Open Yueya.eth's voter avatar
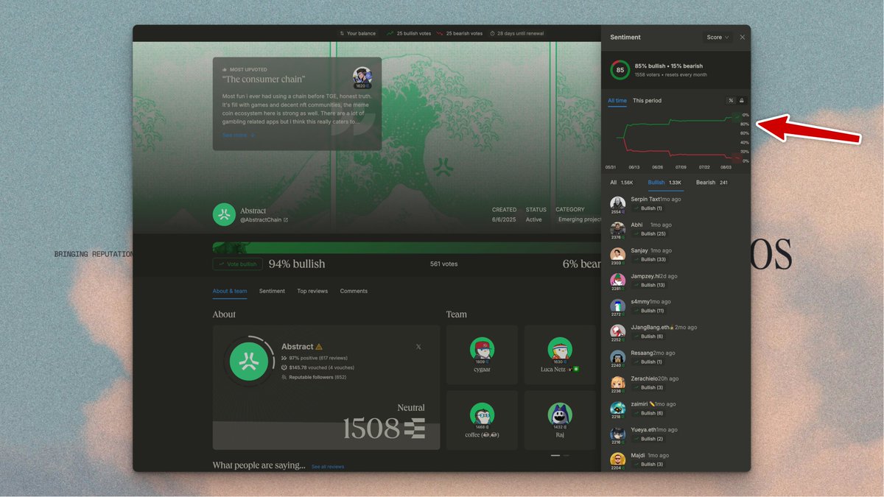 (x=618, y=434)
